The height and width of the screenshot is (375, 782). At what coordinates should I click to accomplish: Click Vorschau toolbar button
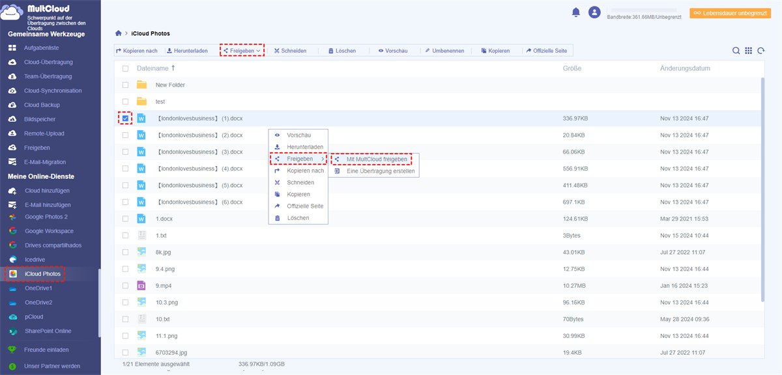pyautogui.click(x=393, y=51)
